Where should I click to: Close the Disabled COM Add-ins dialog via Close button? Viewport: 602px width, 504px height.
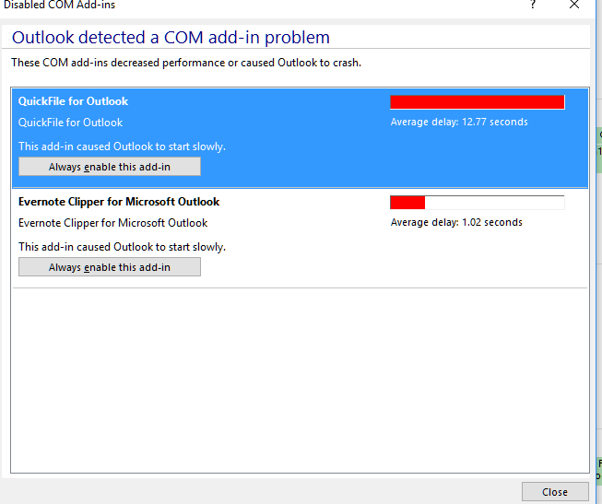point(555,492)
